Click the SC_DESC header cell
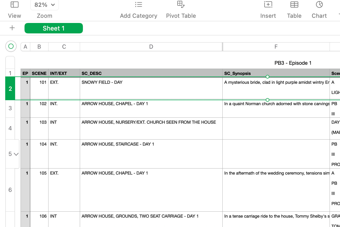 tap(151, 73)
